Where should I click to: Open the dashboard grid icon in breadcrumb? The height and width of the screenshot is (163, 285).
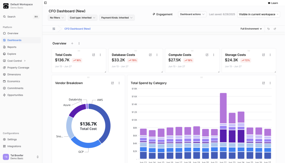coord(54,29)
